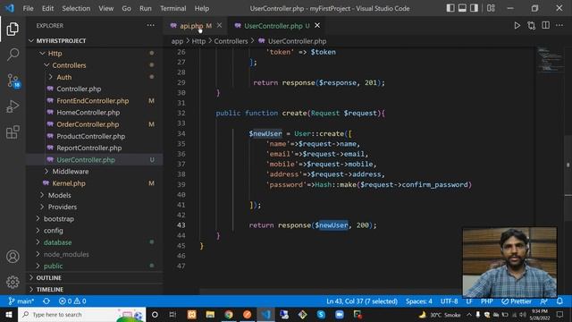Viewport: 572px width, 322px height.
Task: Open errors and warnings status indicator
Action: (x=72, y=301)
